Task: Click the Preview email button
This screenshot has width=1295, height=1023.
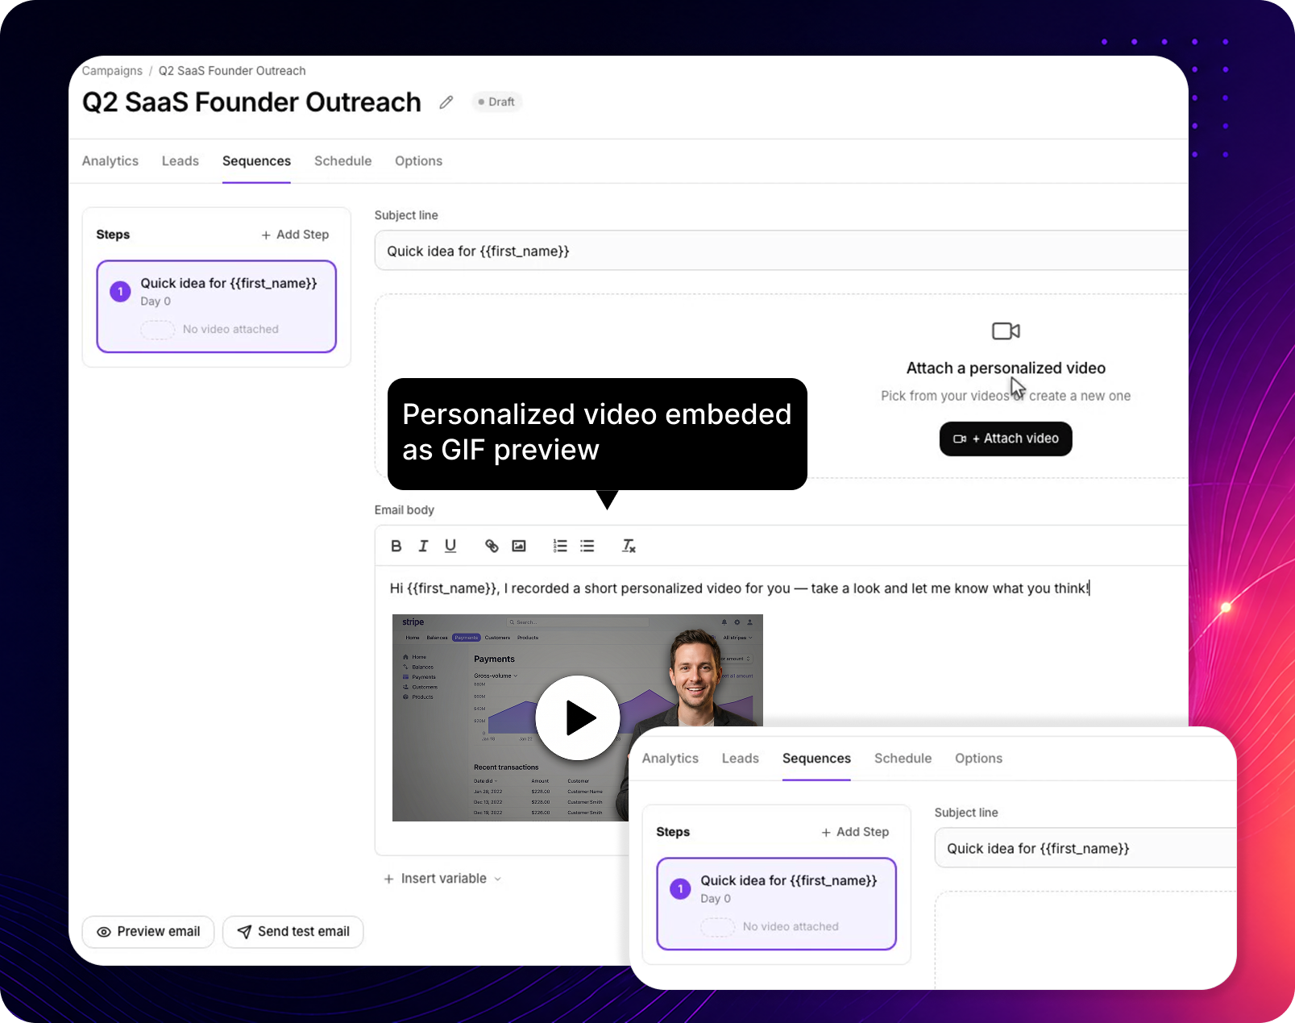Action: point(148,932)
